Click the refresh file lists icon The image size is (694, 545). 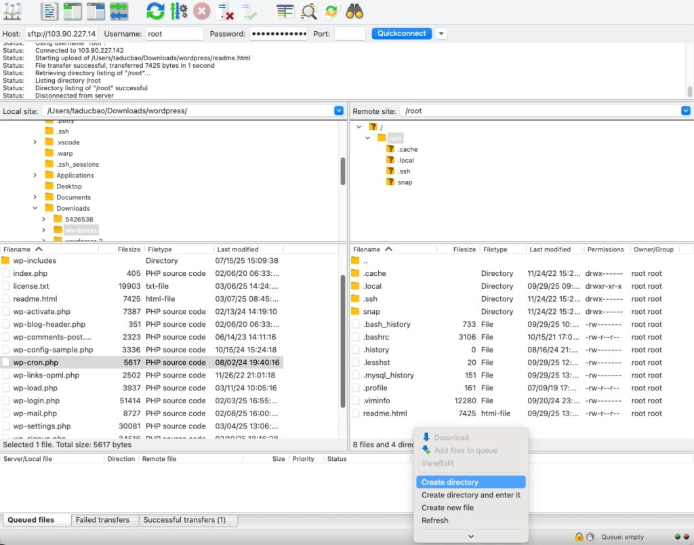155,11
